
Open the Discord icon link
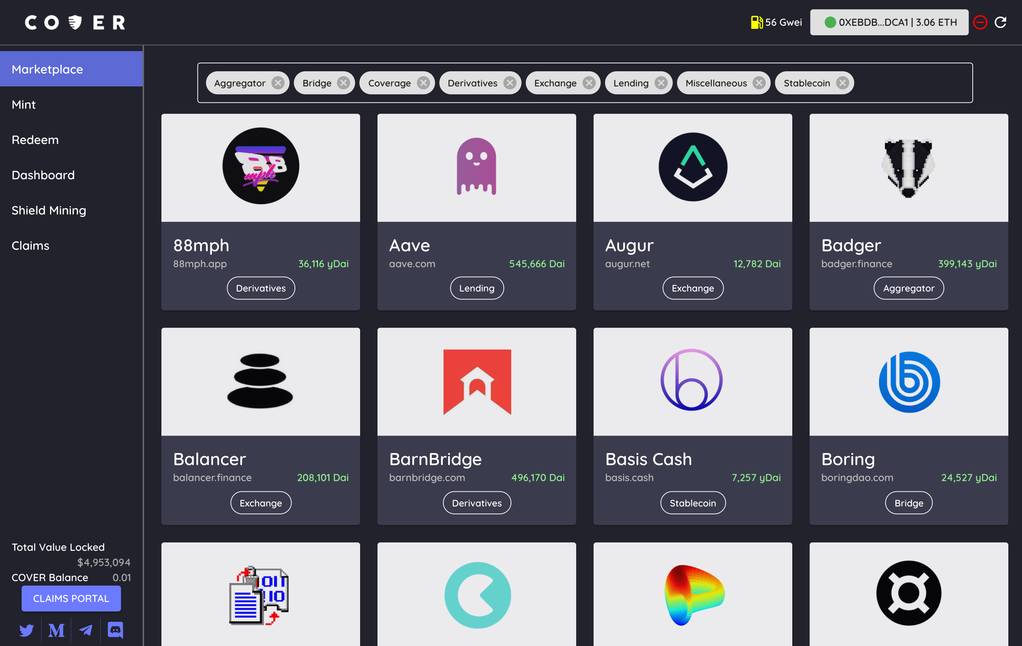click(x=115, y=630)
